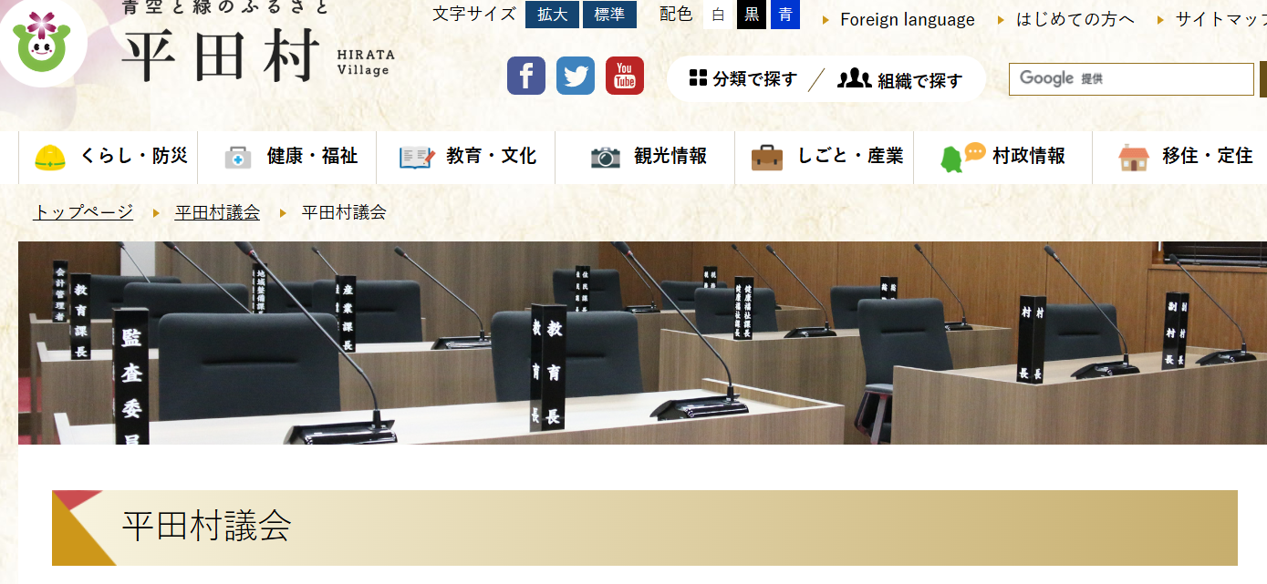
Task: Go to トップページ breadcrumb link
Action: [x=83, y=212]
